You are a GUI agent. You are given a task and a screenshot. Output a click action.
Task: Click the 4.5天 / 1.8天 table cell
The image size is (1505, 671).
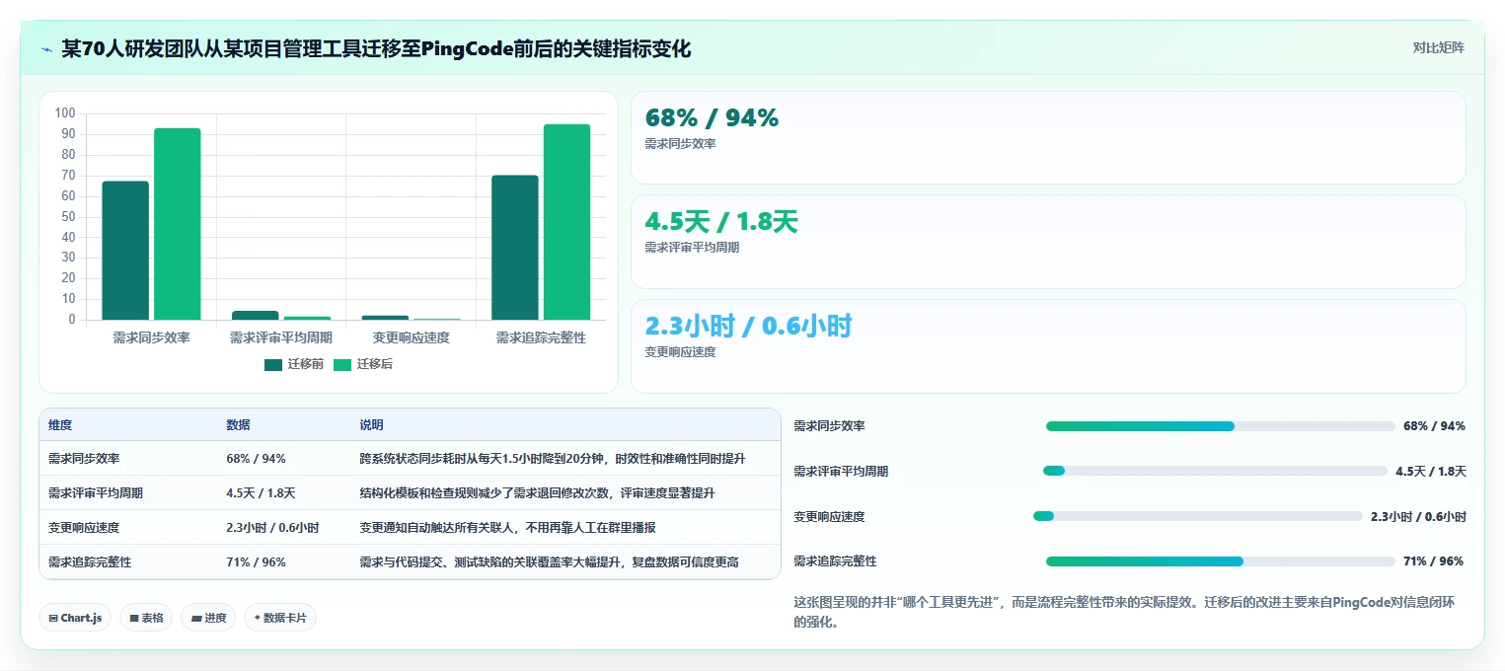[x=261, y=493]
